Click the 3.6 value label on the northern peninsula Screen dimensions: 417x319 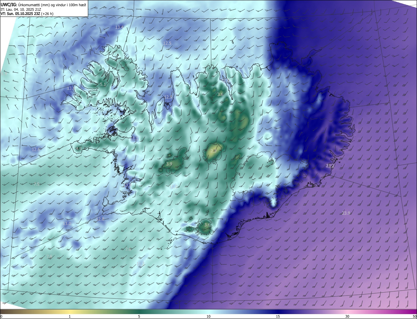coord(220,95)
